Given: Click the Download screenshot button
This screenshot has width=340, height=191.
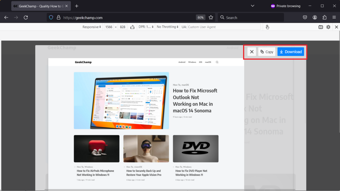Looking at the screenshot, I should tap(291, 52).
